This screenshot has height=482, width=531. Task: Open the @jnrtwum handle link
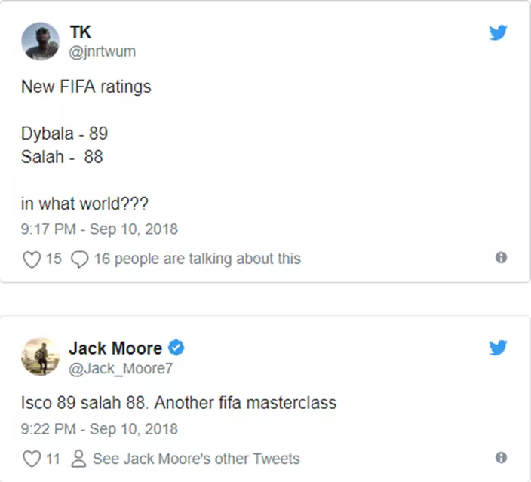tap(103, 51)
